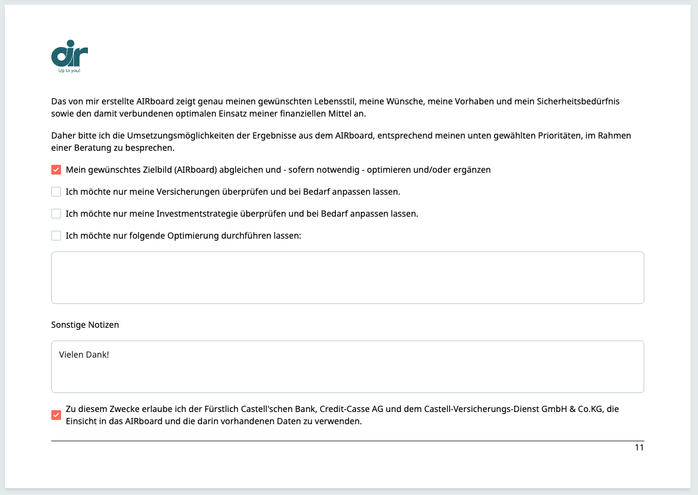Click the "Up to you!" tagline
The width and height of the screenshot is (698, 495).
pos(69,71)
